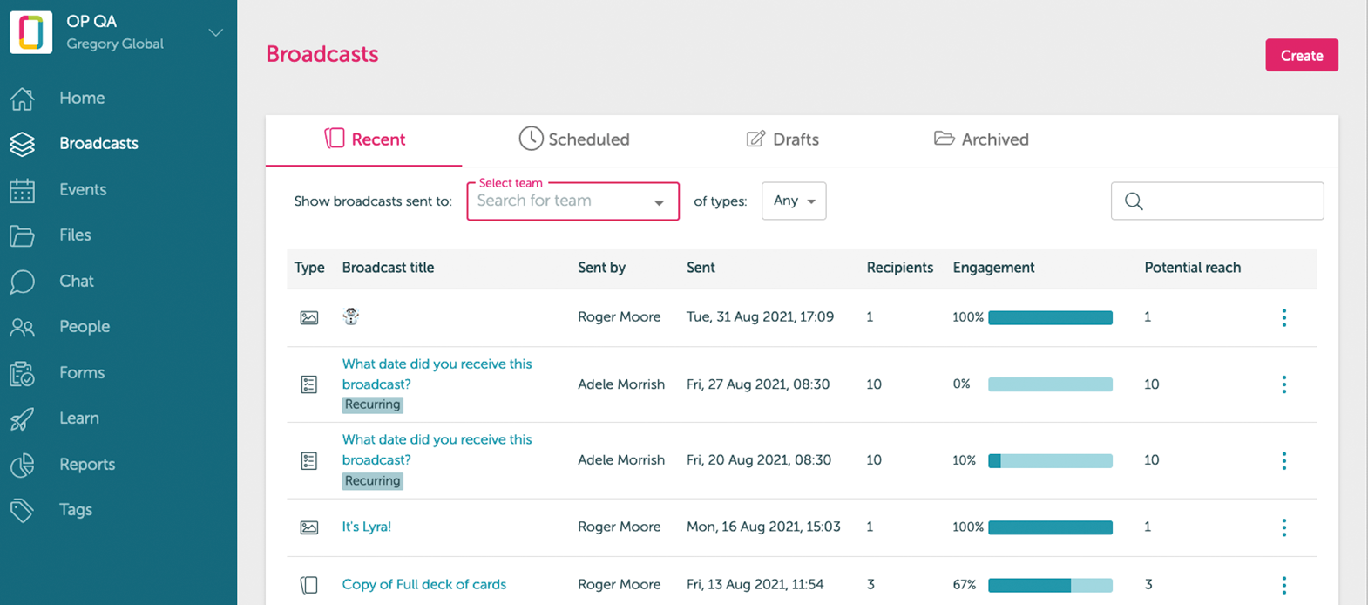Open the 27 Aug 'What date' broadcast link
Screen dimensions: 1368x605
point(437,374)
